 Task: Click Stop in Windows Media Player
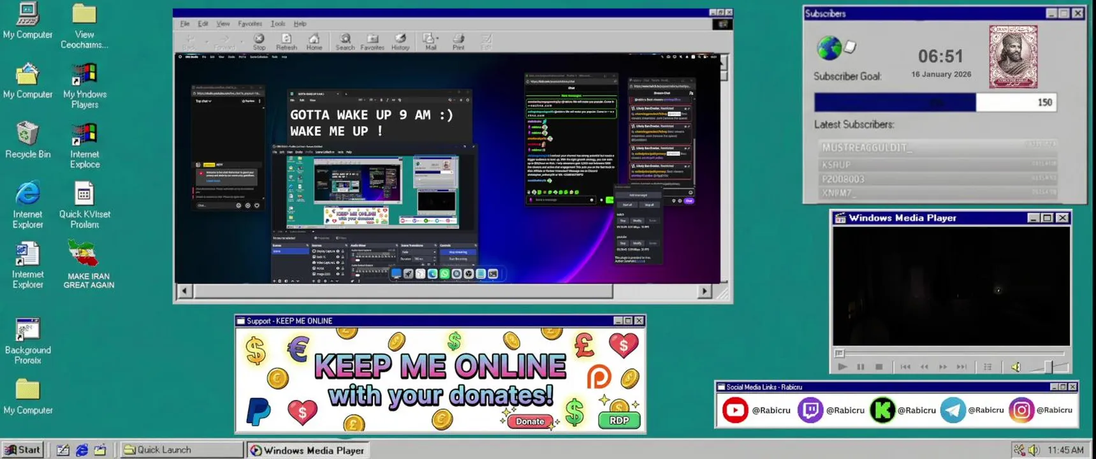879,367
